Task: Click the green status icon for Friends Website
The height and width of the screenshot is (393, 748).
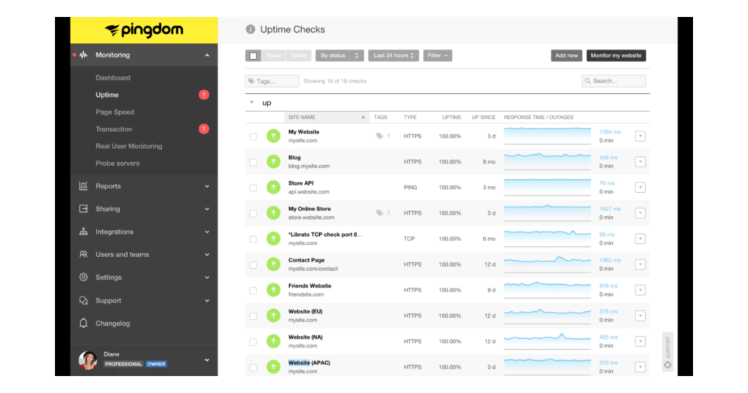Action: click(x=273, y=290)
